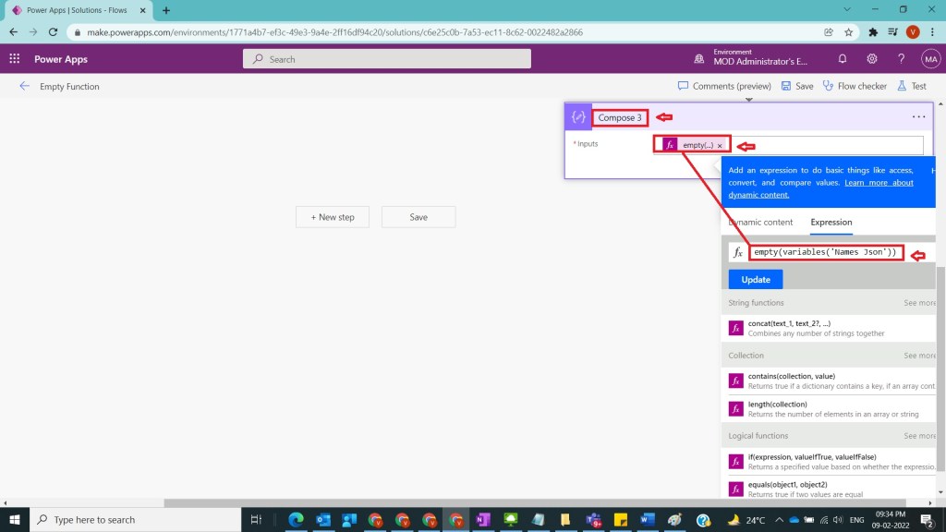Open the Power Apps app launcher waffle

(x=15, y=58)
